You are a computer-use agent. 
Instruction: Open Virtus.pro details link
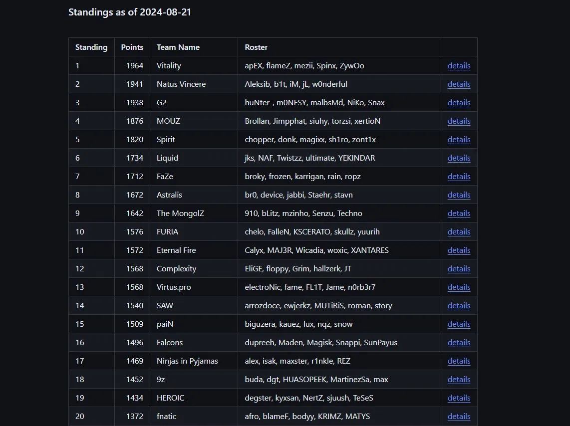tap(459, 287)
